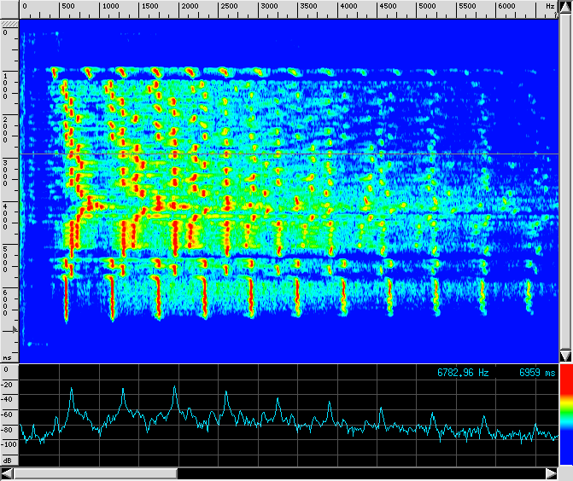
Task: Click the horizontal scrollbar left arrow
Action: [9, 472]
